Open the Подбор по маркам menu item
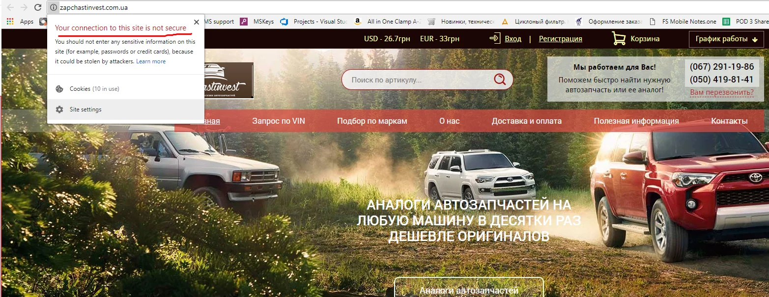 (x=372, y=120)
